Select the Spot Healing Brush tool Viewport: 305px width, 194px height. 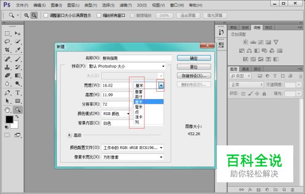[x=8, y=59]
